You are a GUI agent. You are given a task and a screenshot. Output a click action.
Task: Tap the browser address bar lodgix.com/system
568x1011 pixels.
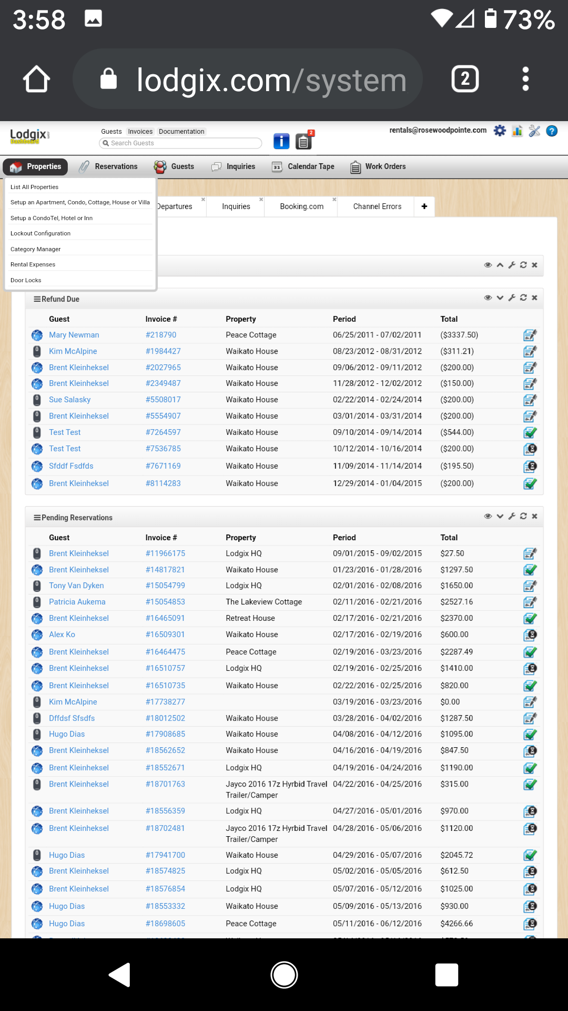point(247,79)
